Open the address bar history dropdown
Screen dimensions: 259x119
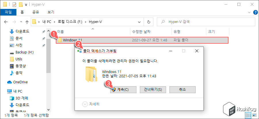139,22
